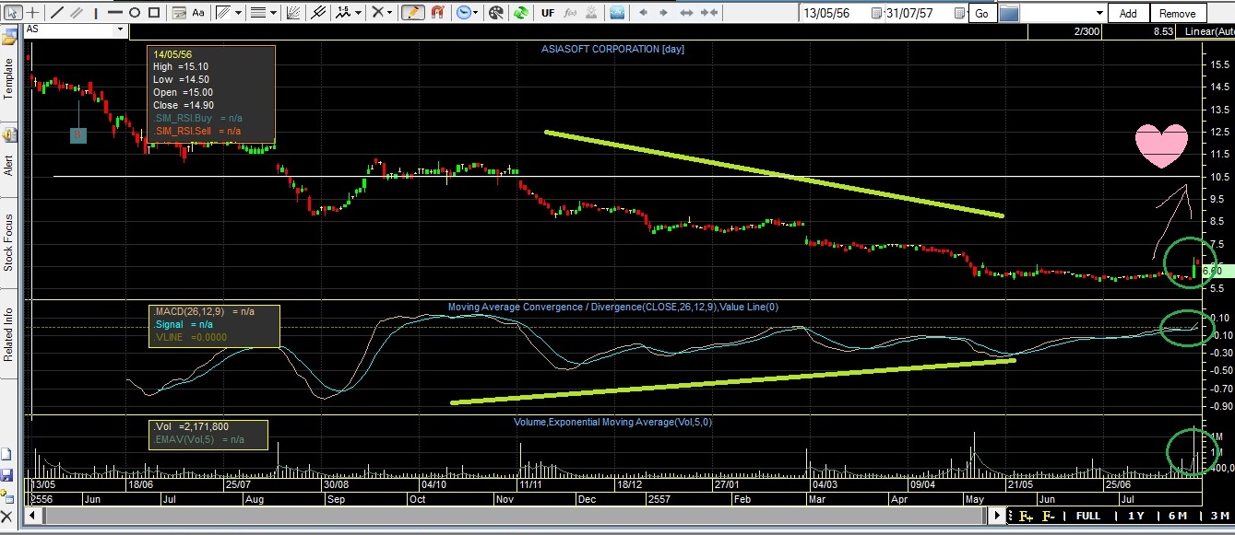Click the Remove button

[x=1178, y=13]
